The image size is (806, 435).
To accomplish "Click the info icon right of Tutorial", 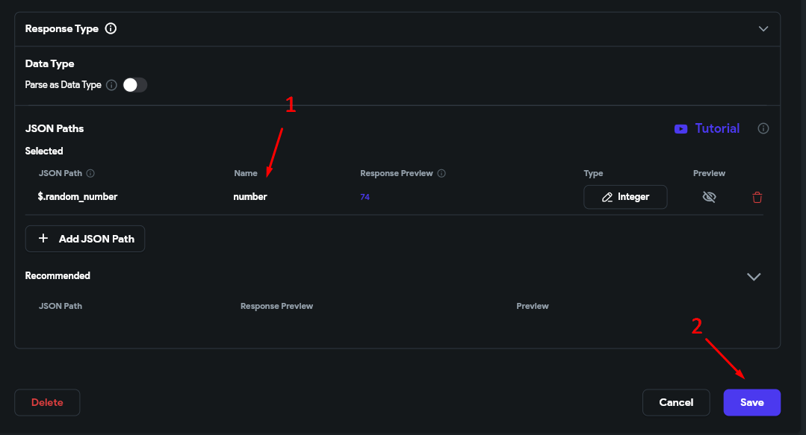I will [763, 128].
